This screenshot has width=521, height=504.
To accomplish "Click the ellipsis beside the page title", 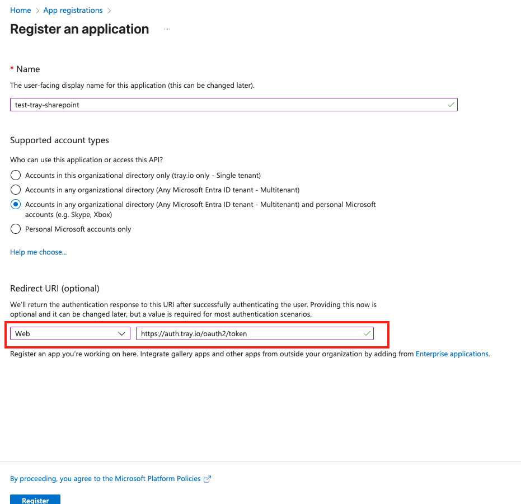I will tap(166, 30).
